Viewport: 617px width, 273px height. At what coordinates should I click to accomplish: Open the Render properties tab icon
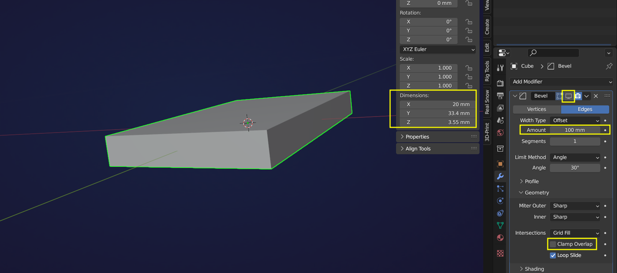[500, 83]
